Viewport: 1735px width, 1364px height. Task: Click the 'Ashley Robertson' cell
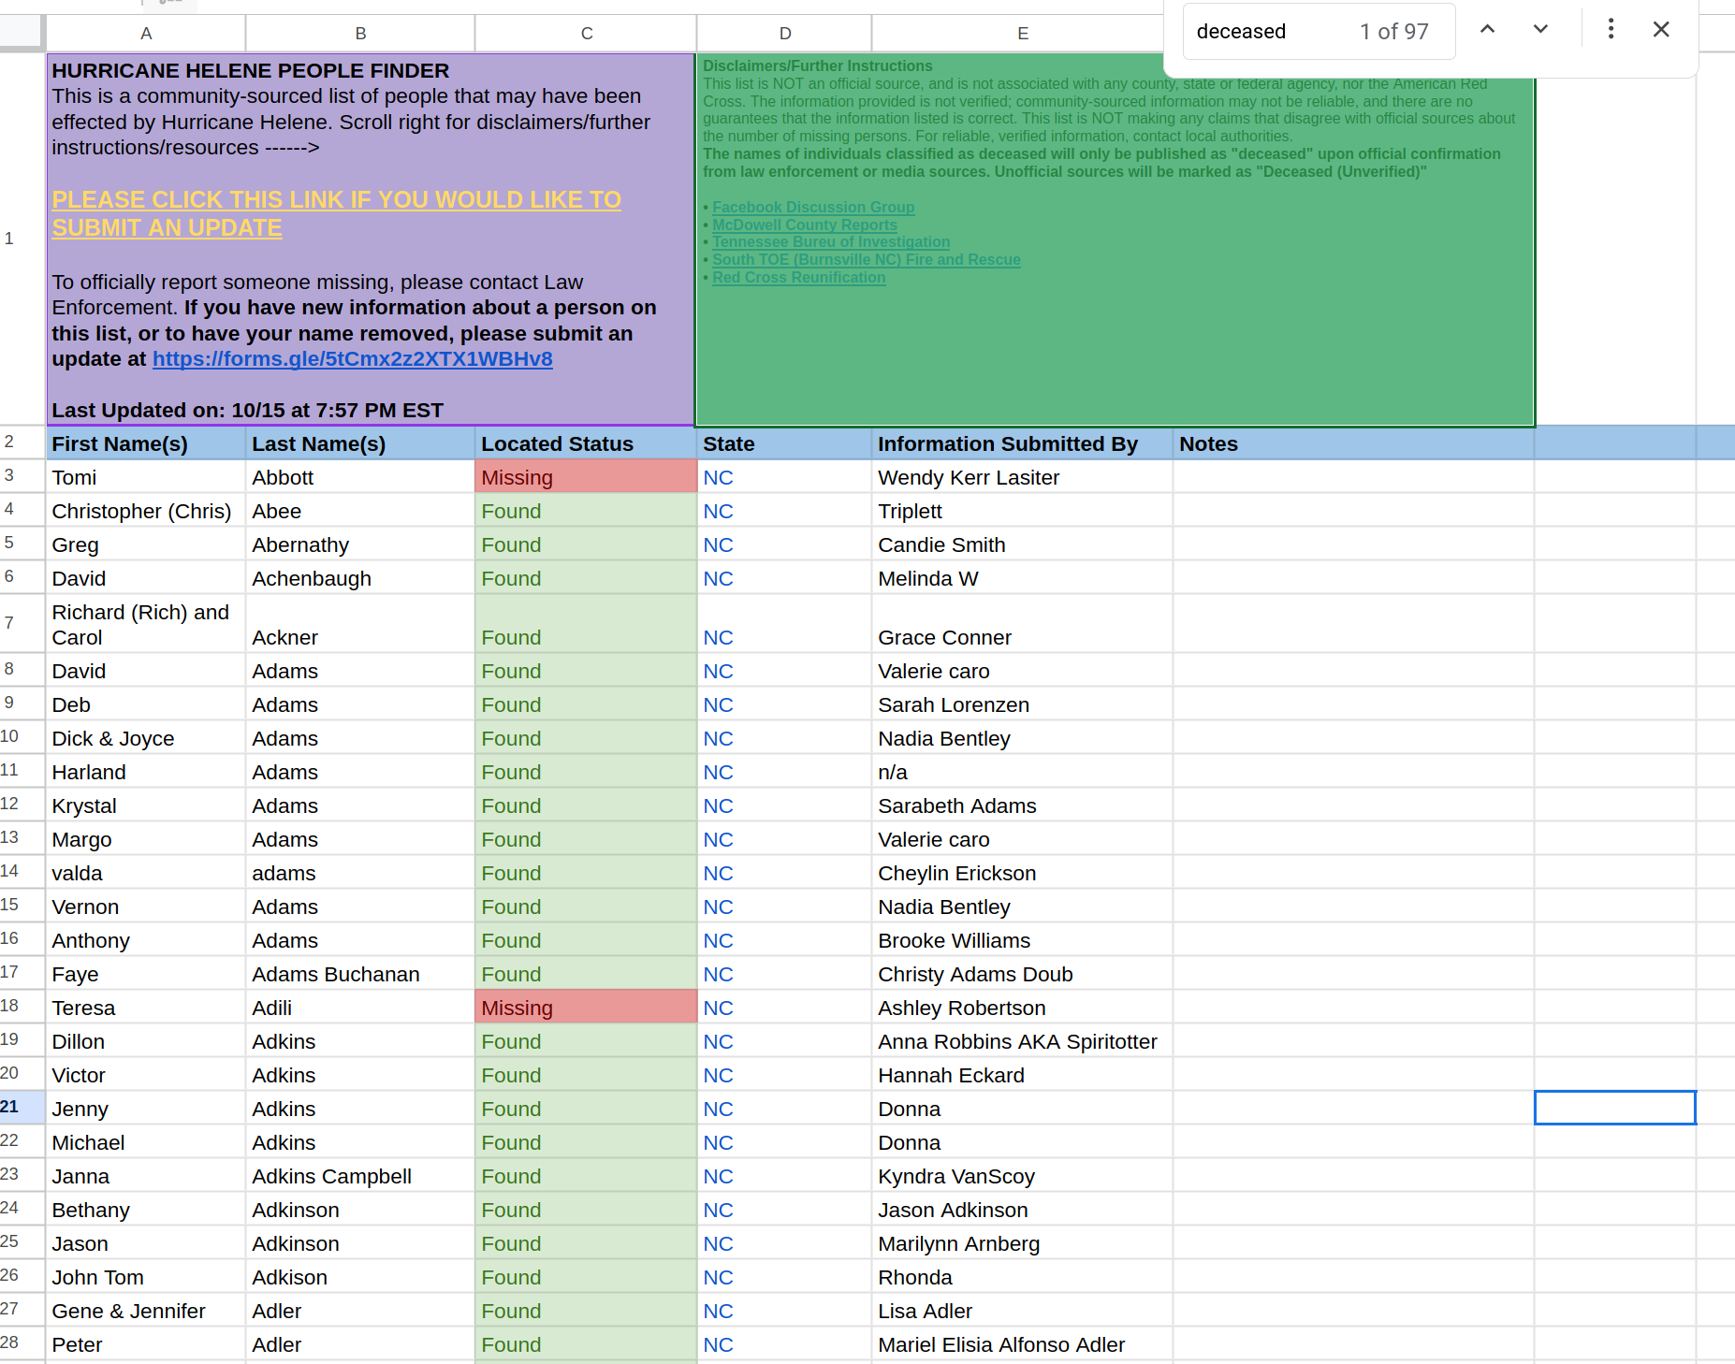(x=1022, y=1008)
